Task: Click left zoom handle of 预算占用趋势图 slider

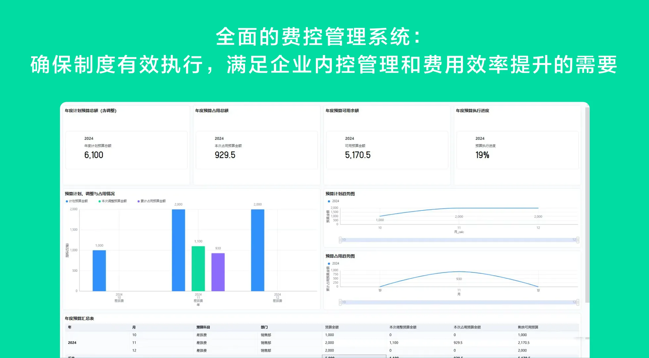Action: pyautogui.click(x=340, y=302)
